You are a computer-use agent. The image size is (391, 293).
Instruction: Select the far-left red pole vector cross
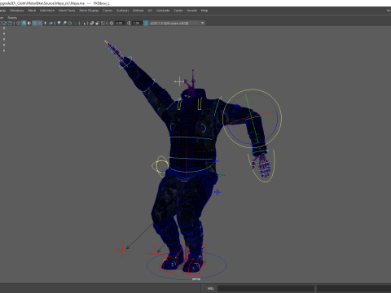tap(122, 250)
